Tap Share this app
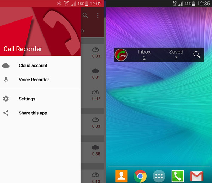The image size is (212, 183). 33,113
